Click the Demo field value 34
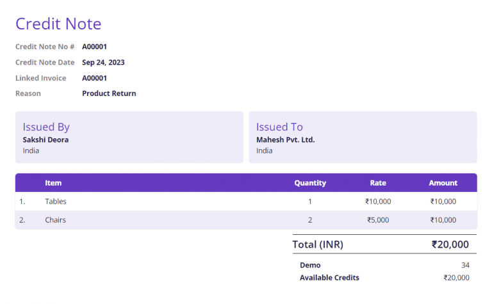 click(465, 265)
